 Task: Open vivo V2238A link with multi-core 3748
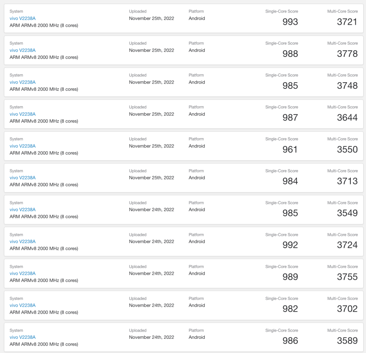tap(22, 82)
